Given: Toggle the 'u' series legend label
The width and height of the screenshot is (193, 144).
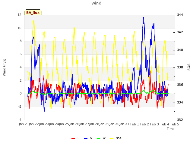Looking at the screenshot, I should pyautogui.click(x=78, y=138).
